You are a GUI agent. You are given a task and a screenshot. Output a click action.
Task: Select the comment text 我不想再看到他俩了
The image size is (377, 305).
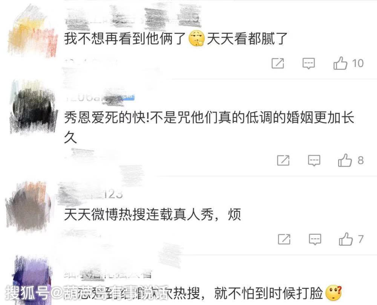125,39
